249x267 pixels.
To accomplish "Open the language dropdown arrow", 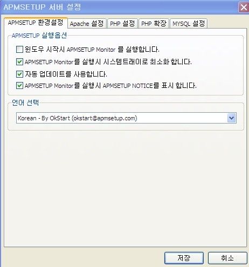I will (232, 118).
